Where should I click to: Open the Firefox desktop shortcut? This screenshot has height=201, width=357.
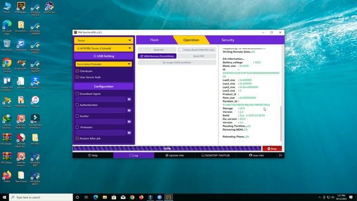7,177
